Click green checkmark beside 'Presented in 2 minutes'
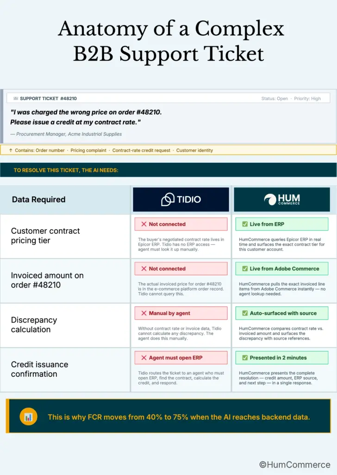Viewport: 337px width, 475px height. point(245,358)
